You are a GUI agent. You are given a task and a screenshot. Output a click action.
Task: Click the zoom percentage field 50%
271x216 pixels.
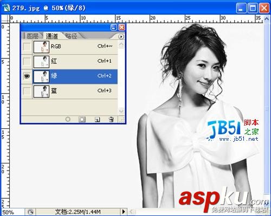point(12,212)
